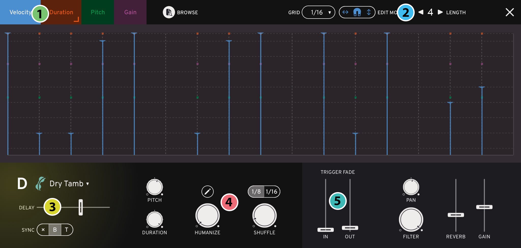Set sync to T mode
Screen dimensions: 521x248
[67, 230]
